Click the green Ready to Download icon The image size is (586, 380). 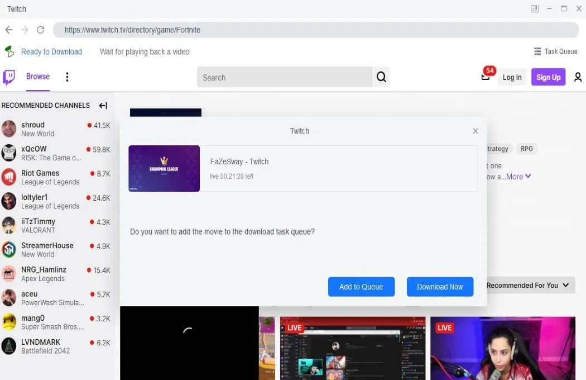[8, 51]
